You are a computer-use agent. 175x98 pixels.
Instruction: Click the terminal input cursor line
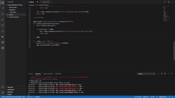pos(29,94)
